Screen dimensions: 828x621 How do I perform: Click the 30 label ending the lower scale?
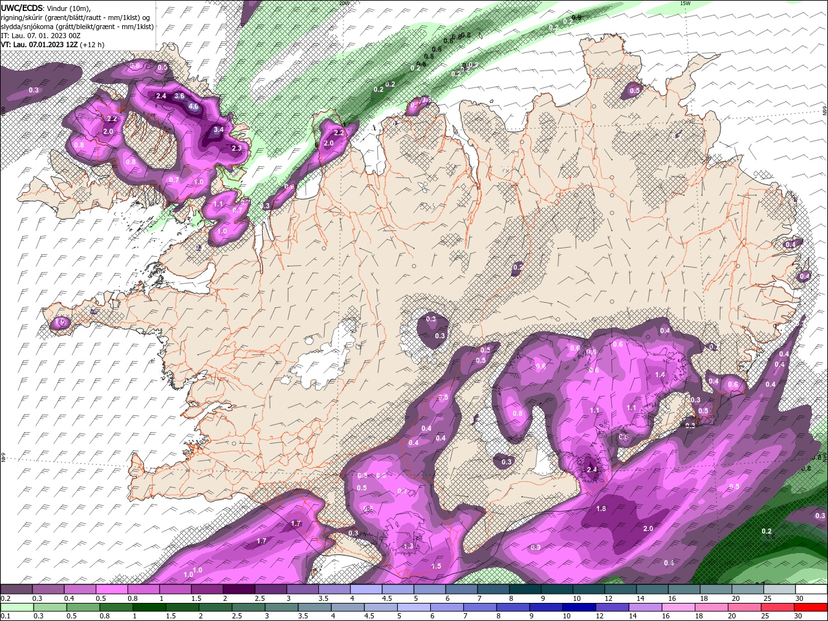click(800, 616)
